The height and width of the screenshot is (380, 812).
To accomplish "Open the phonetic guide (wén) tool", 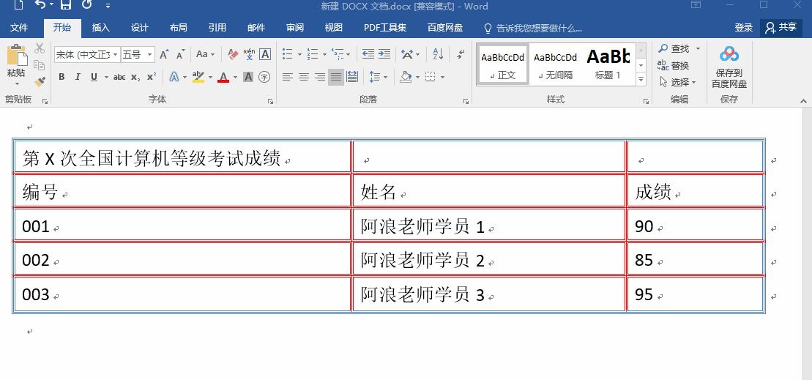I will tap(249, 54).
